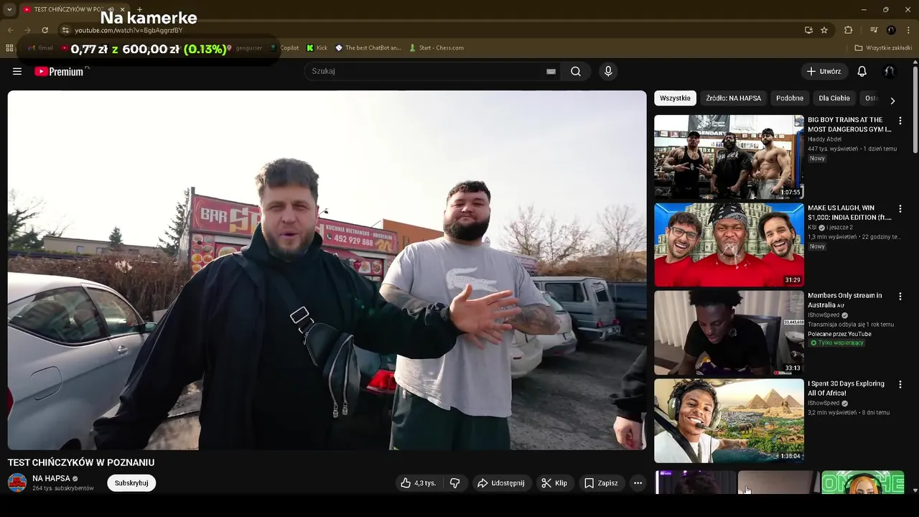Select the Dla Ciebie filter chip
Image resolution: width=919 pixels, height=517 pixels.
coord(834,98)
